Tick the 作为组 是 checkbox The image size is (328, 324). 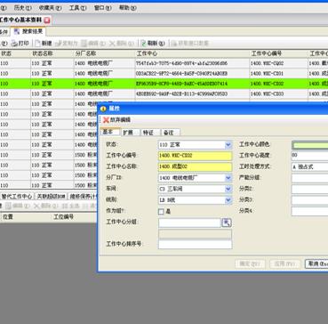(x=161, y=212)
